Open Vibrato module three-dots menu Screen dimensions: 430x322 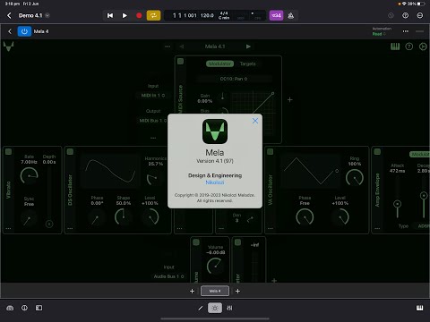pyautogui.click(x=8, y=229)
